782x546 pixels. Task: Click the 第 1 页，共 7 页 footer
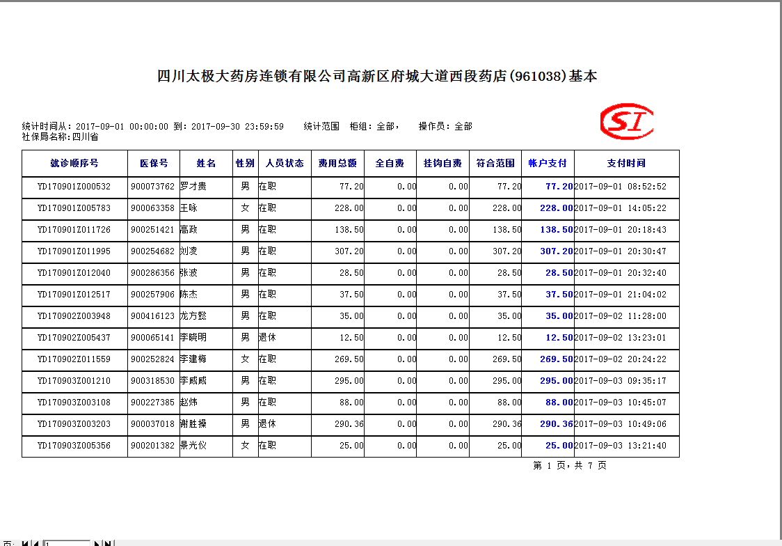570,466
